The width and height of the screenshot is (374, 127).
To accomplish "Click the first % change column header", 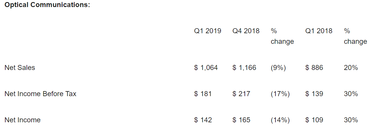I will tap(282, 36).
